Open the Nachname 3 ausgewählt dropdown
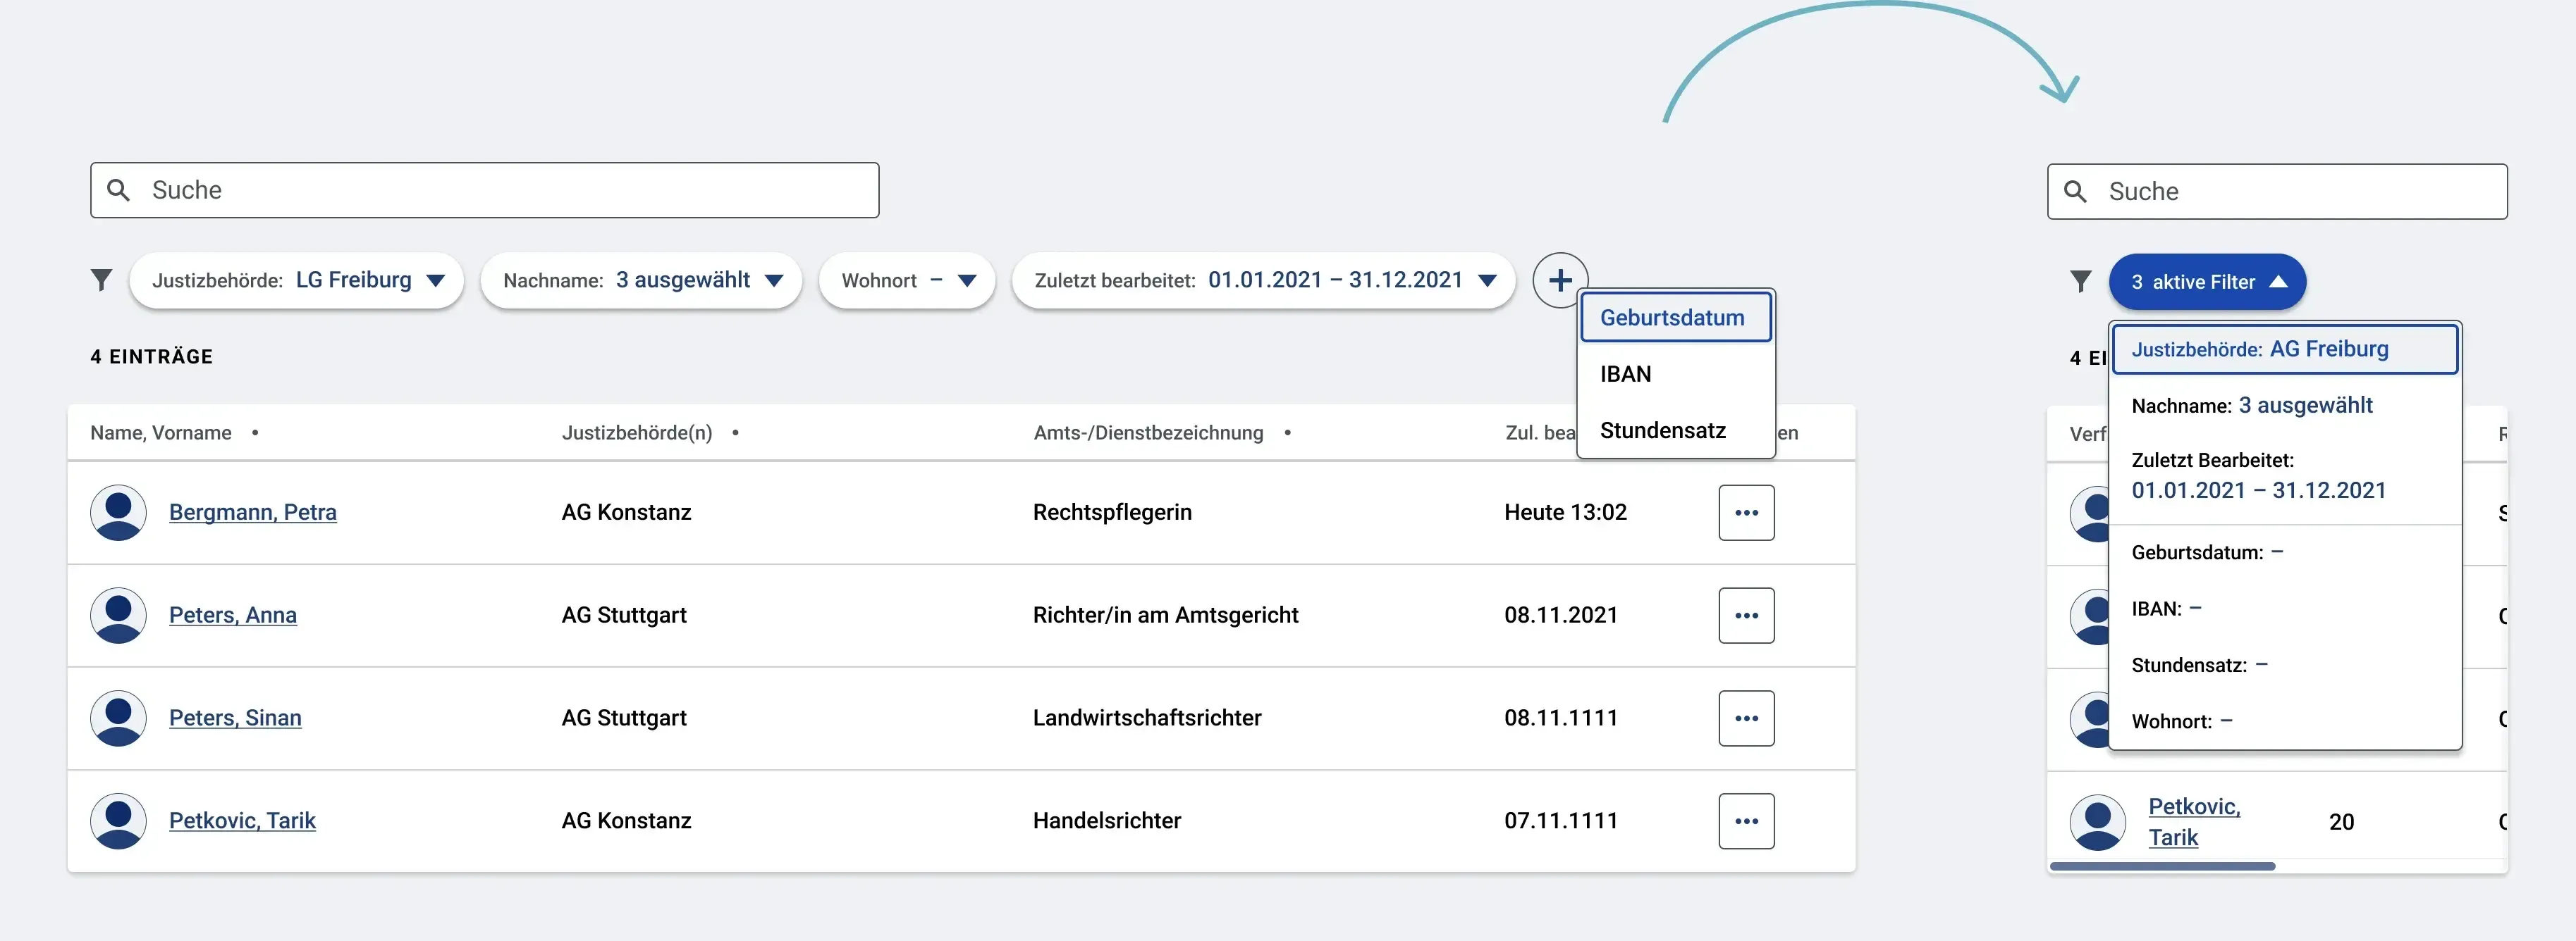This screenshot has width=2576, height=941. pyautogui.click(x=641, y=280)
